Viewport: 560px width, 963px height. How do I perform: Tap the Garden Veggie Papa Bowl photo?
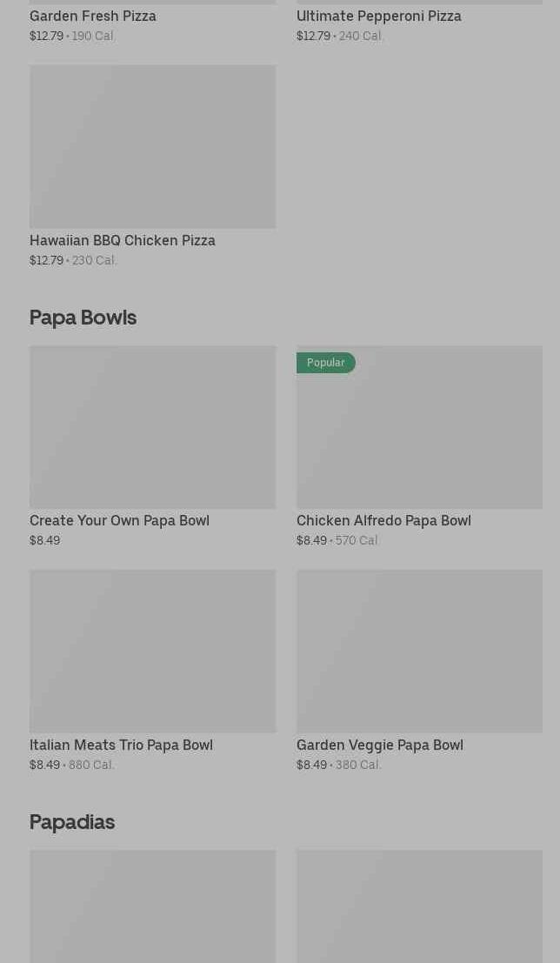[419, 651]
